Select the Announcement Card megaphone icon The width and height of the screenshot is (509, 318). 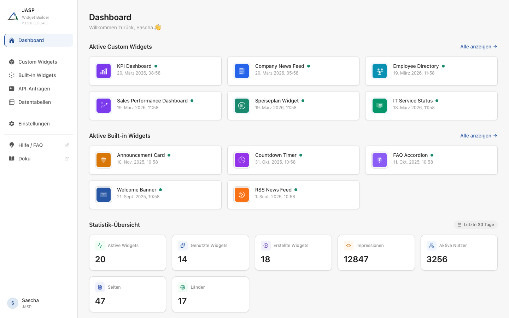pyautogui.click(x=104, y=160)
